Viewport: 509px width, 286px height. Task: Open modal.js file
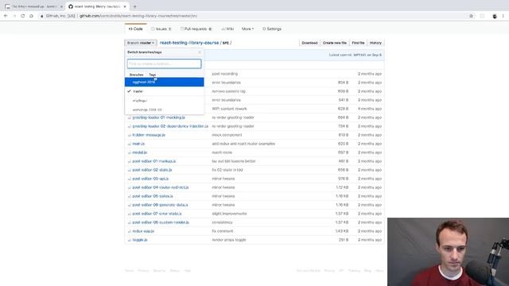[140, 153]
